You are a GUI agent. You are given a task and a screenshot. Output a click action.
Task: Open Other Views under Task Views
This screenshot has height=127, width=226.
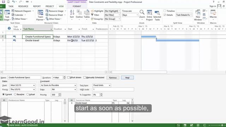tap(19, 19)
